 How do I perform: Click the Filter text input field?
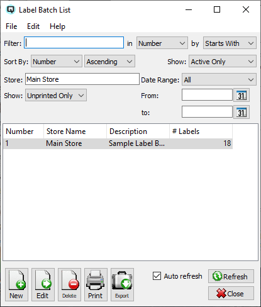[74, 43]
